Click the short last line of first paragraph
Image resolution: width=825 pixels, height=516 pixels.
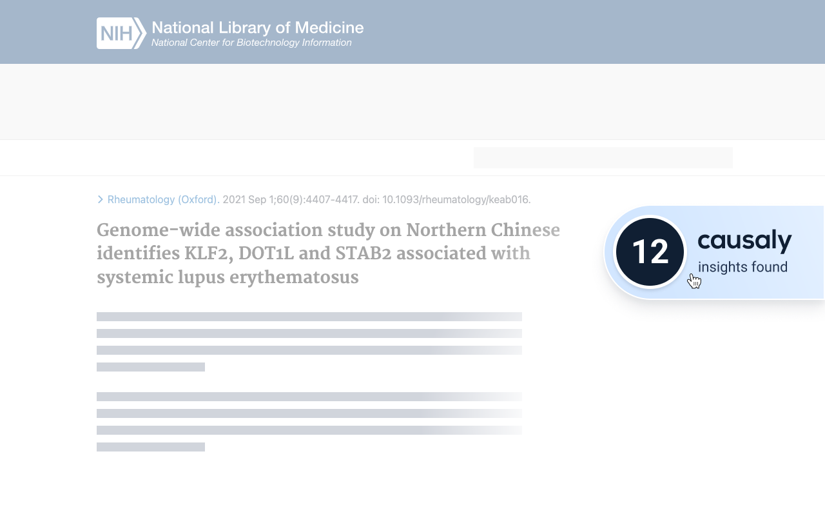(x=151, y=367)
